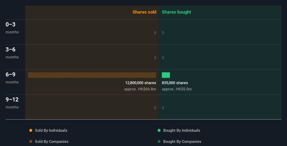Click the '12,800,000 shares' value
Image resolution: width=287 pixels, height=146 pixels.
[x=141, y=83]
